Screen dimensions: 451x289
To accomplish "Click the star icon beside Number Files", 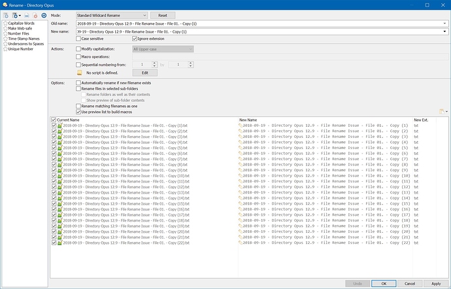I will point(5,34).
